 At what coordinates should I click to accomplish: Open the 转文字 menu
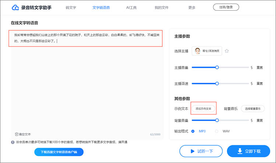[x=71, y=8]
